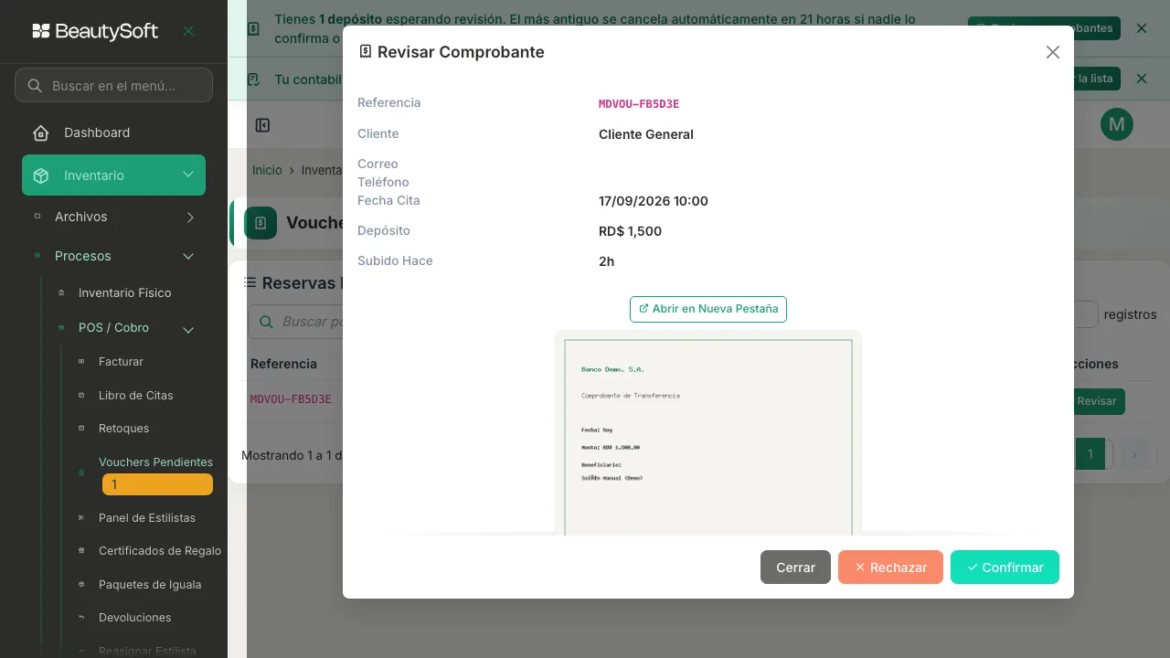Open Panel de Estilistas
Viewport: 1170px width, 658px height.
(146, 518)
